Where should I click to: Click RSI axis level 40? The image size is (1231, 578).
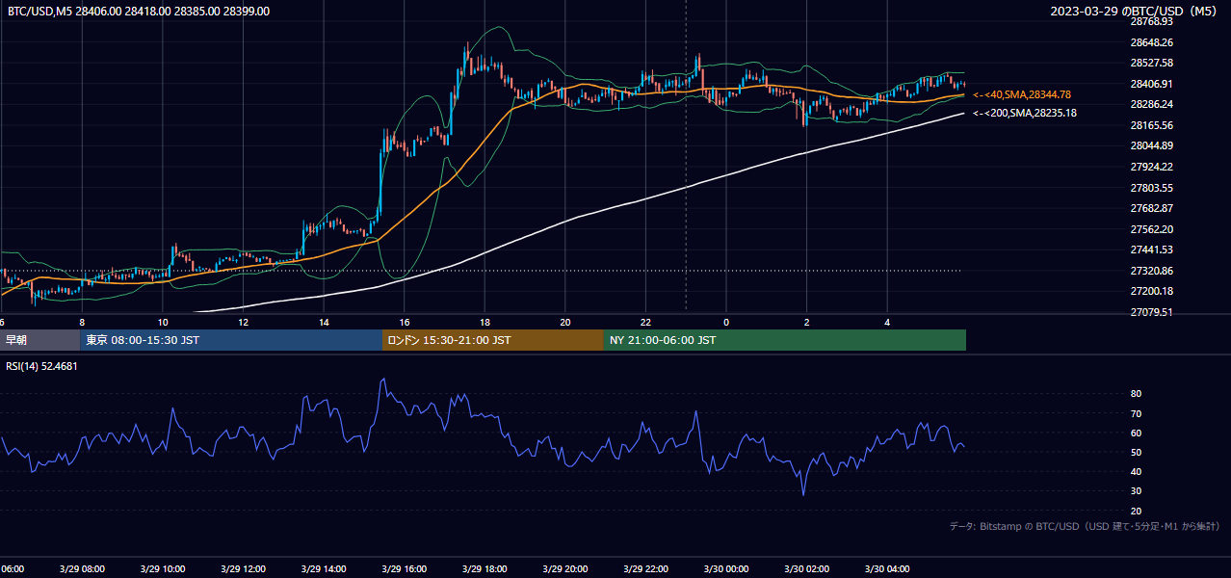point(1136,471)
